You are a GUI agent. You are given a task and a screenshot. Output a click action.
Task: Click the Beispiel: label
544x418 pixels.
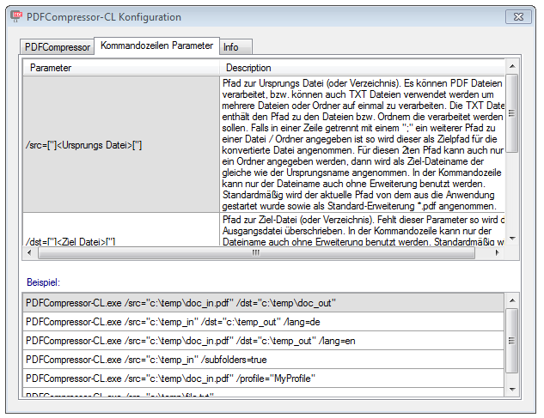(43, 282)
